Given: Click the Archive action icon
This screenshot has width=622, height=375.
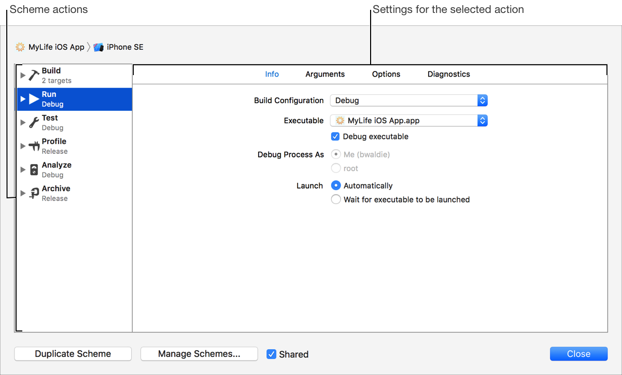Looking at the screenshot, I should (x=34, y=193).
